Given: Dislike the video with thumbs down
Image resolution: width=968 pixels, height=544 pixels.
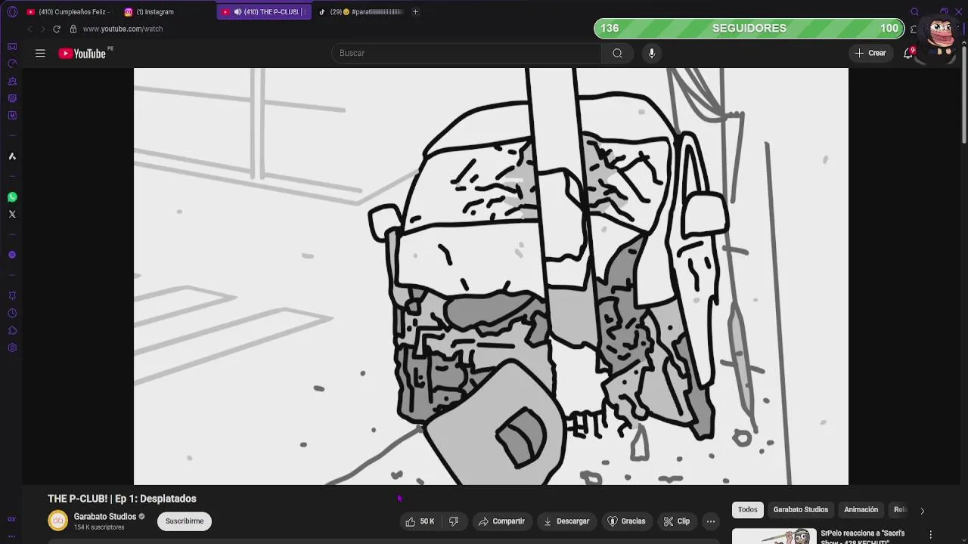Looking at the screenshot, I should coord(454,521).
